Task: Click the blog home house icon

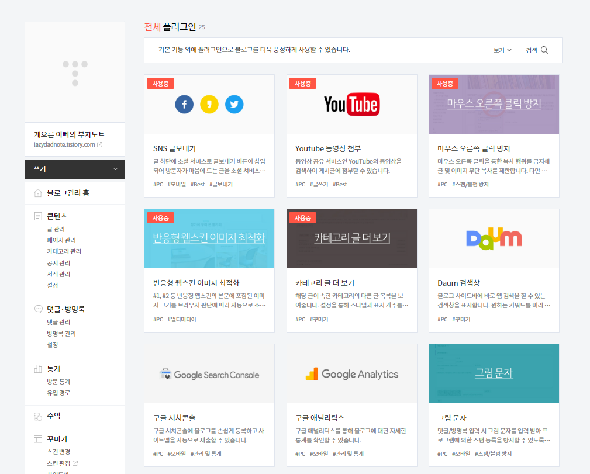Action: pyautogui.click(x=38, y=193)
